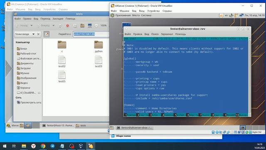Open Google Chrome from Windows taskbar
This screenshot has width=266, height=150.
tap(43, 146)
